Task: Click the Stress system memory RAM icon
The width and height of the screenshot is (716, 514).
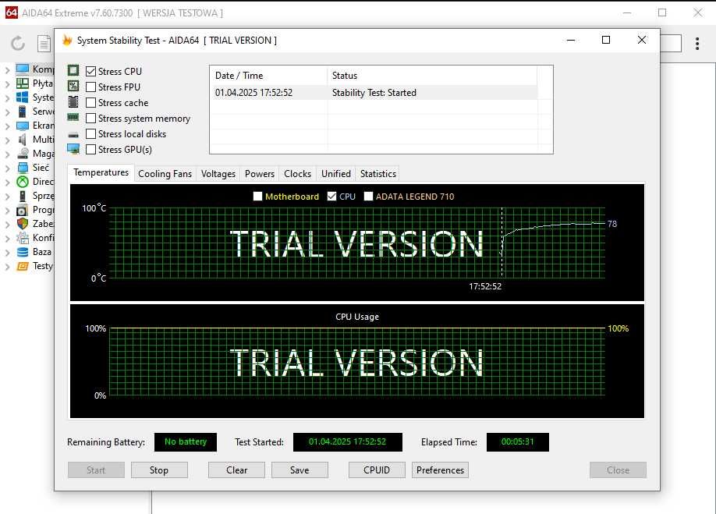Action: tap(73, 117)
